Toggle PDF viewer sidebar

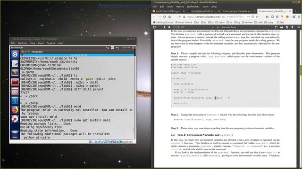154,27
